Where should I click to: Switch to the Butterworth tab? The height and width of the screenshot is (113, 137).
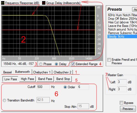(23, 72)
